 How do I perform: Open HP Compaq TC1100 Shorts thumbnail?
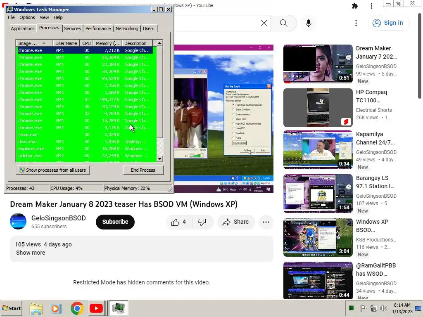(x=318, y=108)
